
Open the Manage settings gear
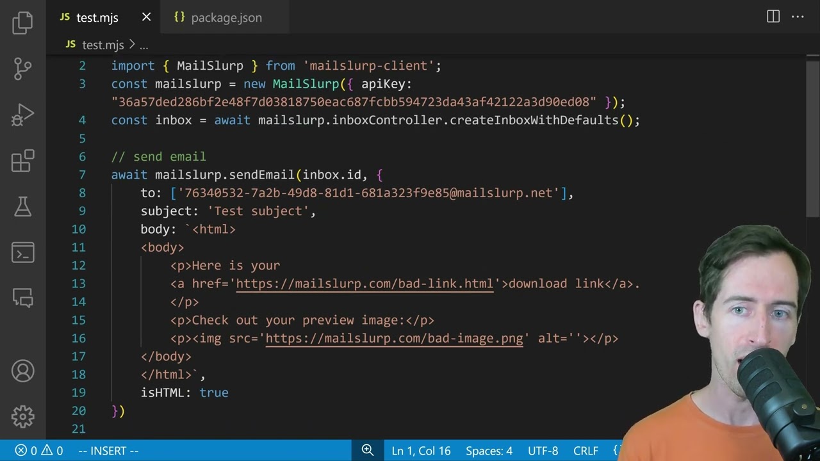click(22, 416)
